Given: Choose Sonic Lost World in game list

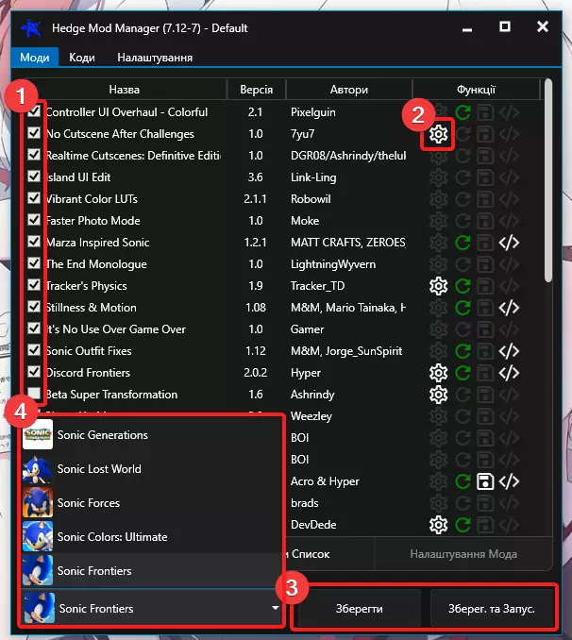Looking at the screenshot, I should coord(152,469).
